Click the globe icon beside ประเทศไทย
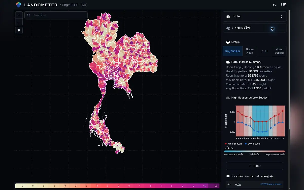The height and width of the screenshot is (190, 304). tap(228, 28)
